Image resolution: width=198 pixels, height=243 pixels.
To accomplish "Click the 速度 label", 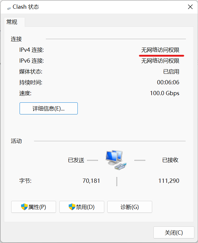I will (25, 93).
